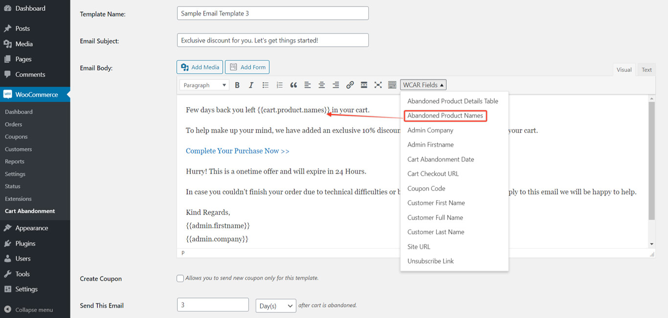Open the Paragraph format dropdown

pos(204,85)
